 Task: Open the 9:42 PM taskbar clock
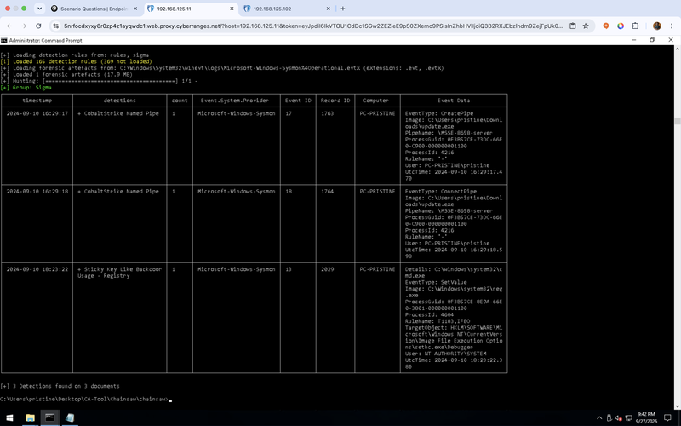click(646, 417)
